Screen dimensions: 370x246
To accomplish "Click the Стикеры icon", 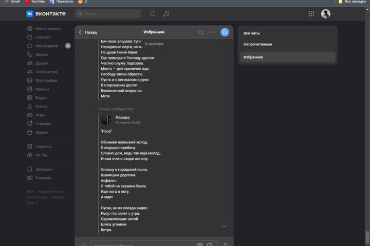I will (30, 124).
